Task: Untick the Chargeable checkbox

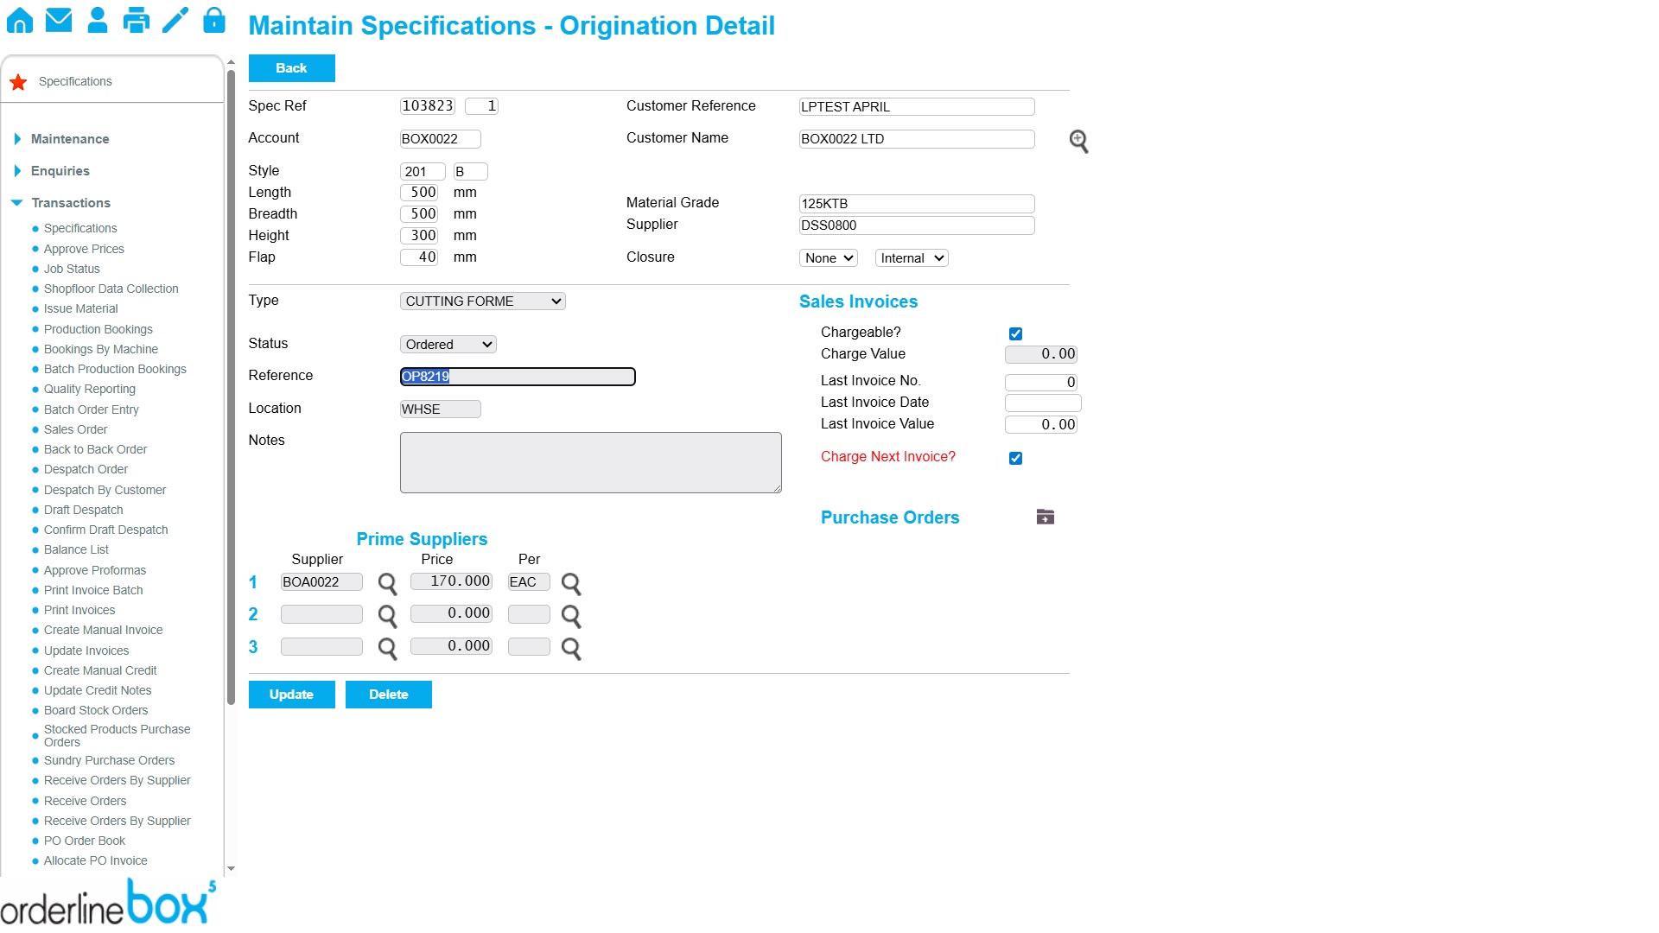Action: [x=1015, y=333]
